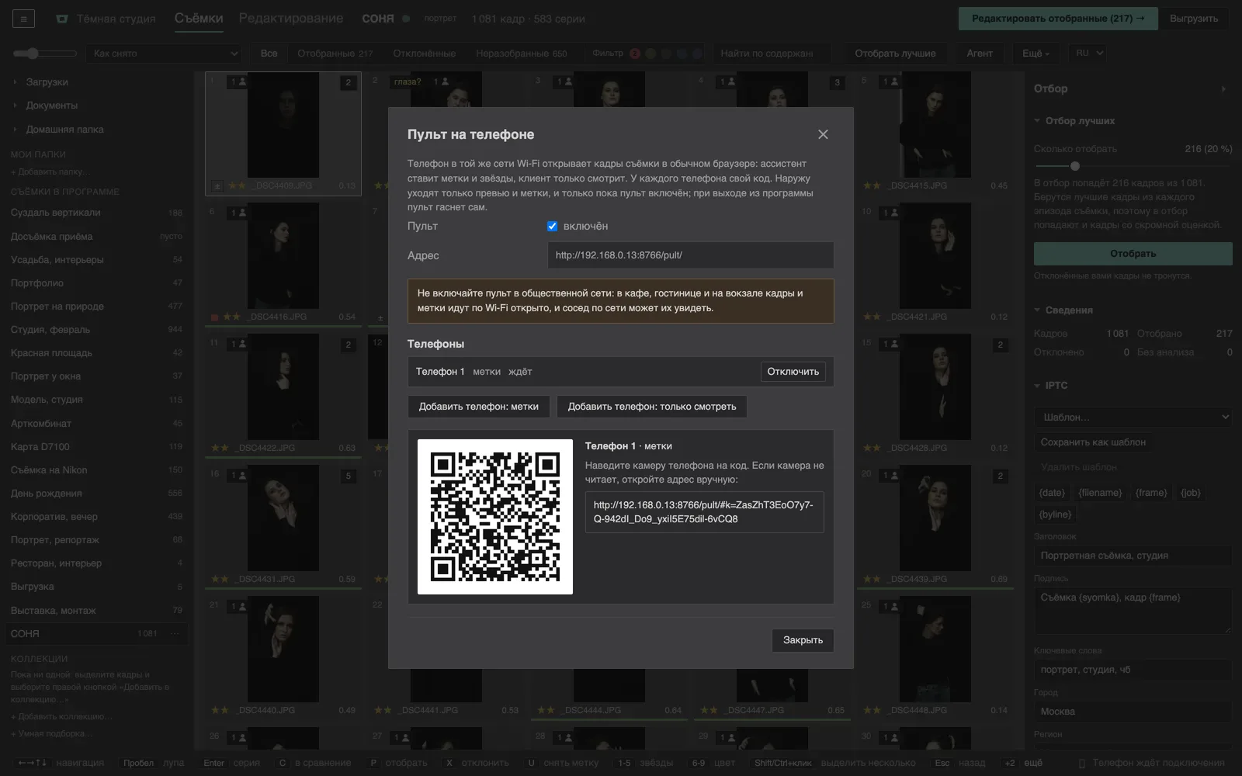Open the Студия, февраль folder
1242x776 pixels.
coord(96,330)
